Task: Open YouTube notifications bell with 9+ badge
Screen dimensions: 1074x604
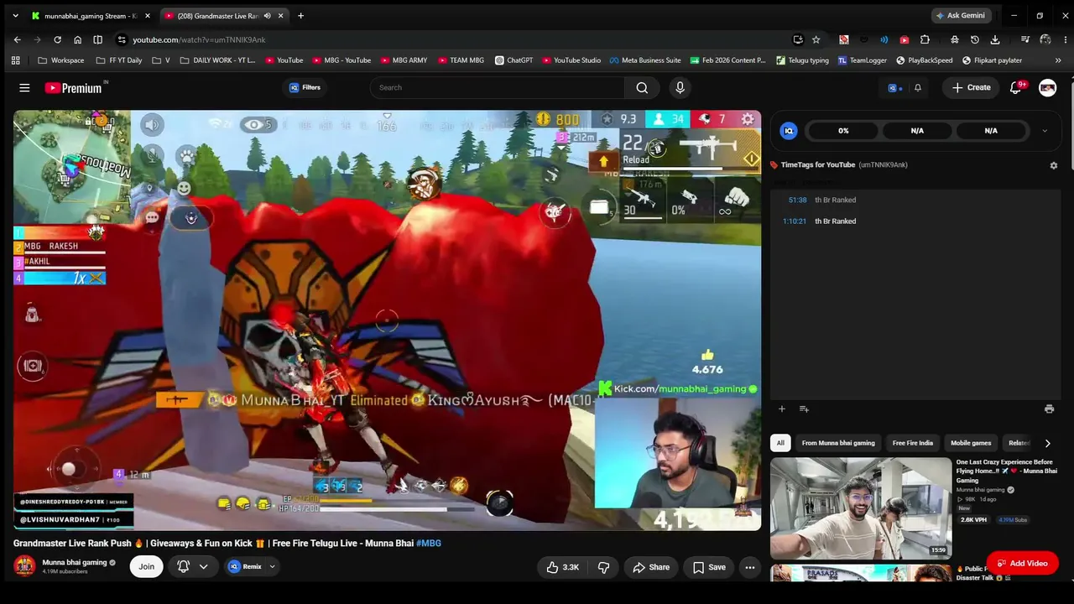Action: [x=1016, y=87]
